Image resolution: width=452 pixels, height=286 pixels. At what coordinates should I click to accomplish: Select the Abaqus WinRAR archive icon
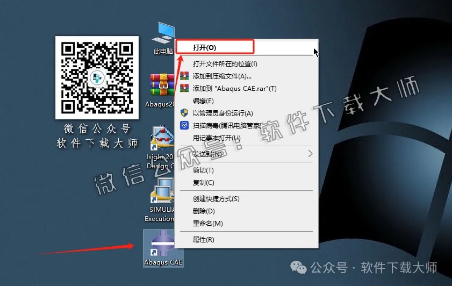click(x=162, y=85)
